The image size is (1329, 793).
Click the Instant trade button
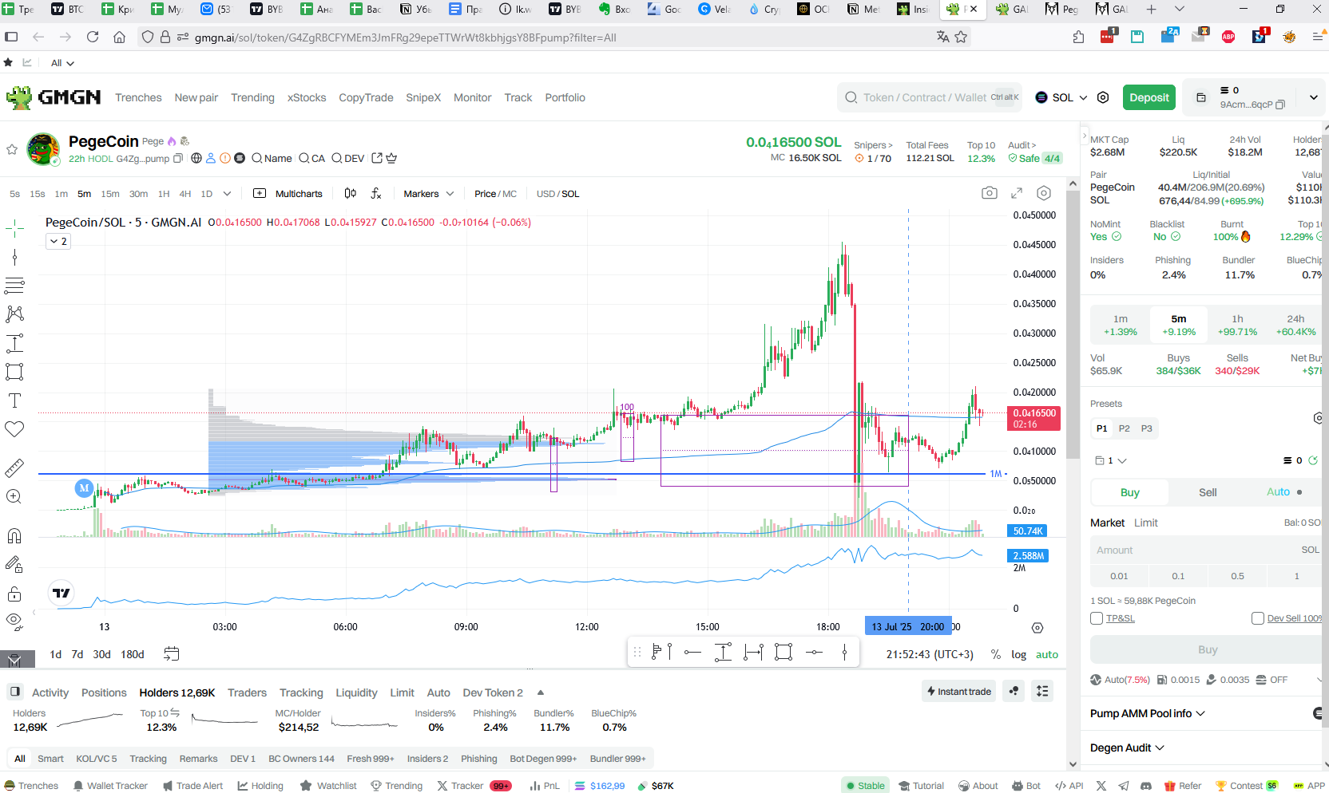[958, 691]
